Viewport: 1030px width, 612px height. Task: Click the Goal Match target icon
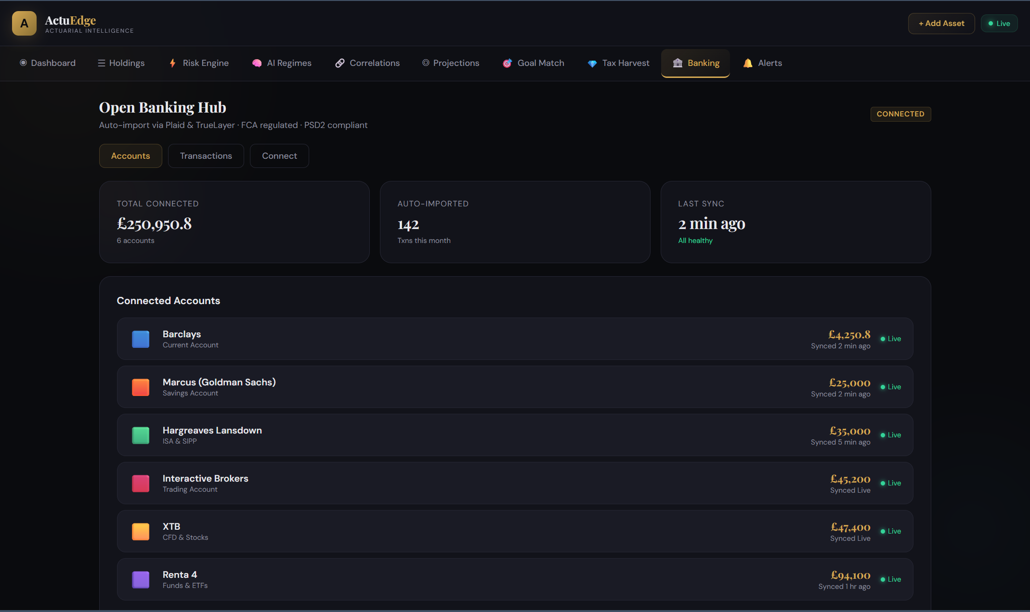[507, 63]
